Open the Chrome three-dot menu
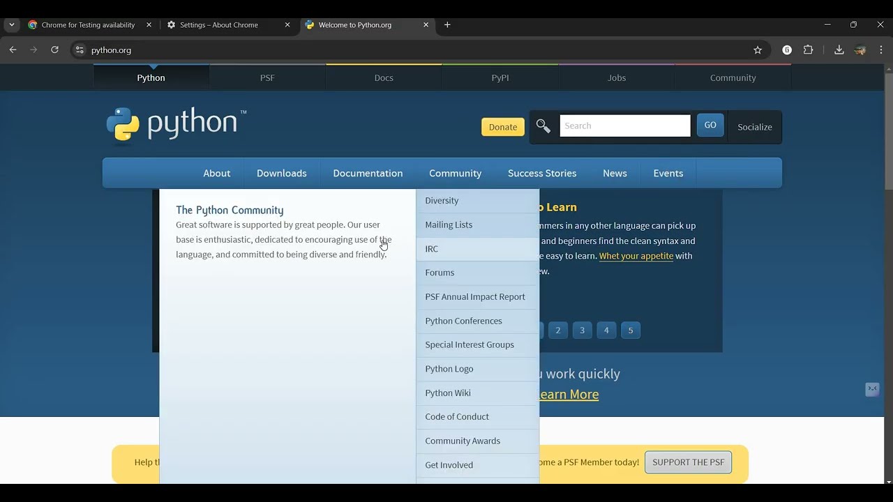 [881, 50]
